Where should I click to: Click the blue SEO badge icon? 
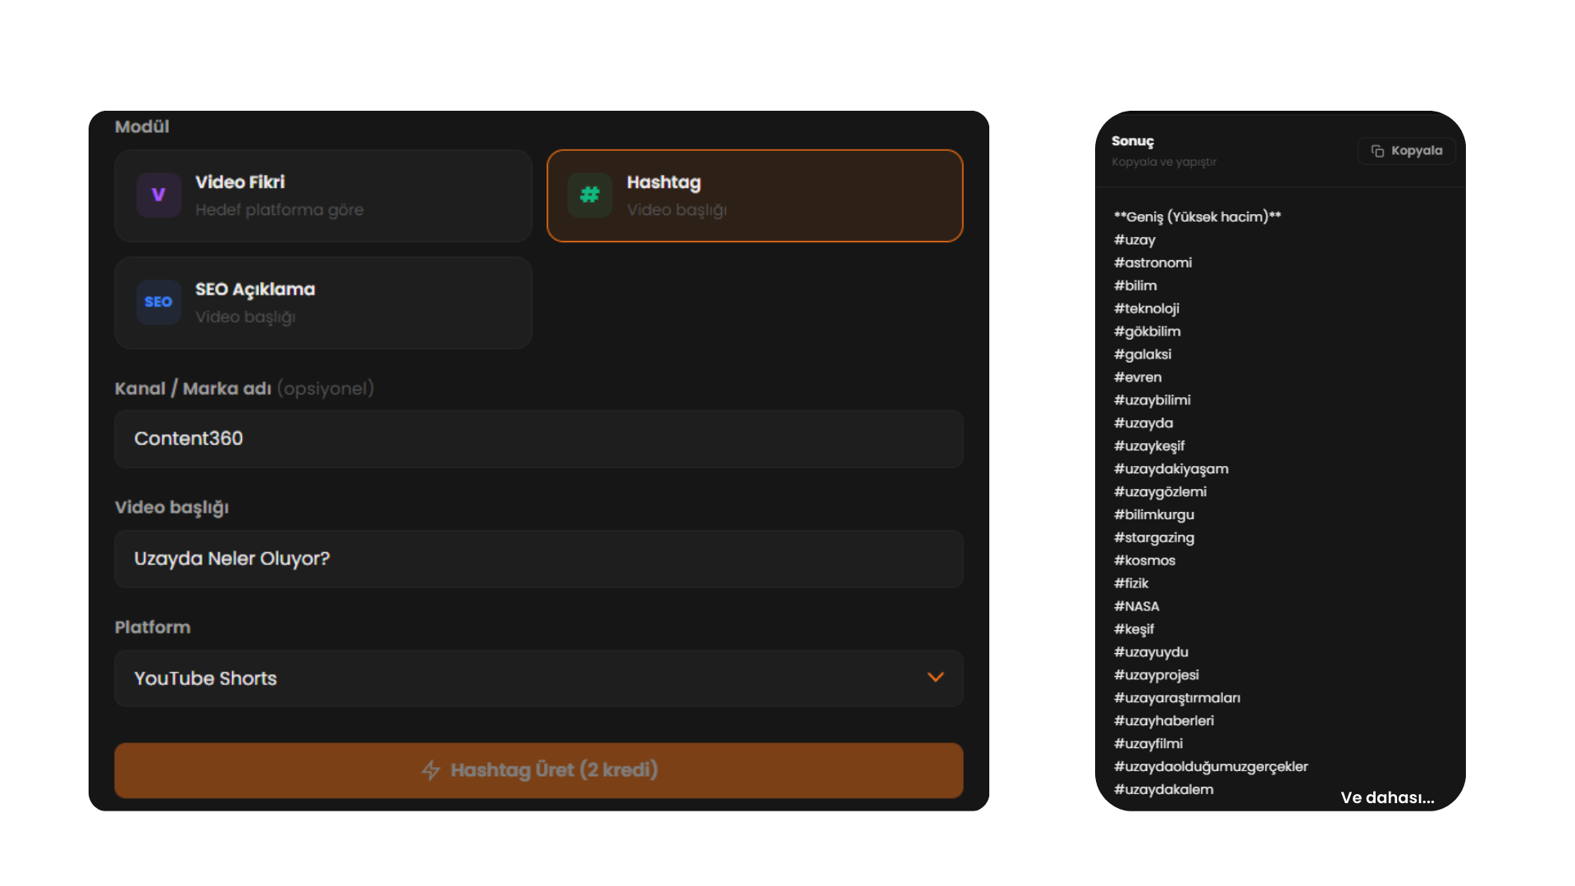coord(158,302)
